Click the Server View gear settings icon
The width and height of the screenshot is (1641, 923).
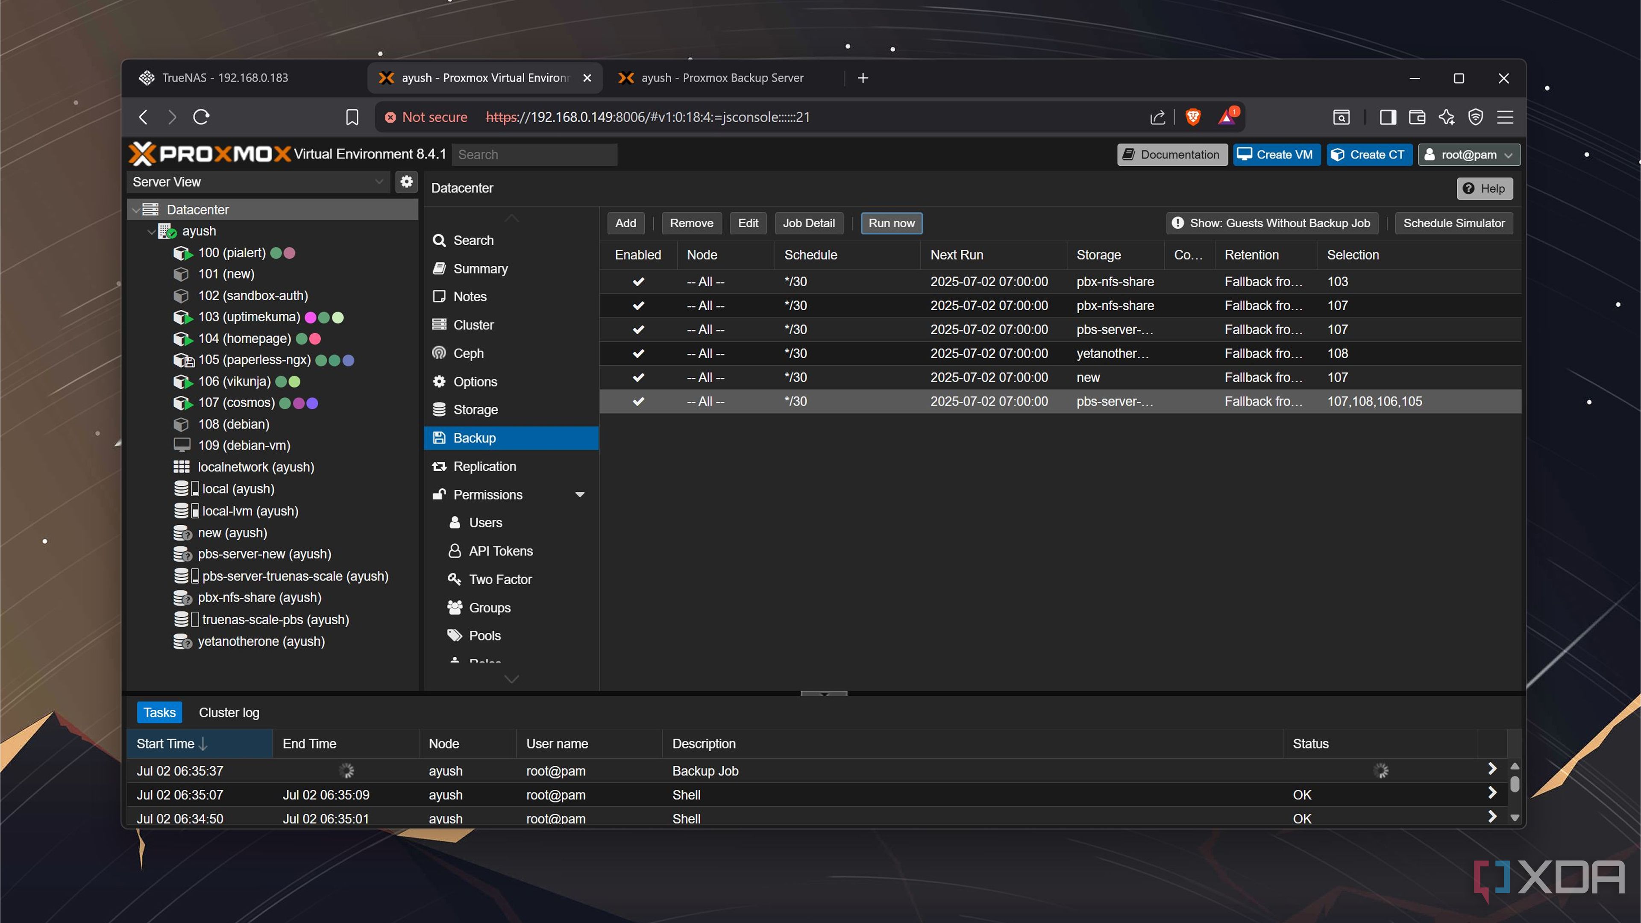(406, 182)
